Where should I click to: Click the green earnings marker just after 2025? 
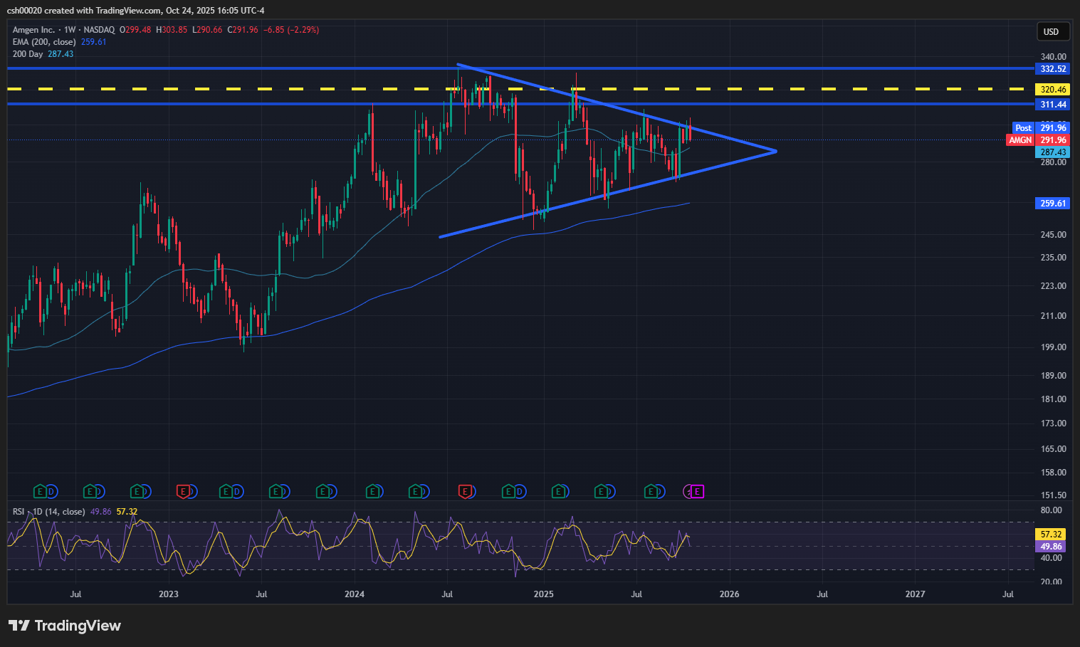(559, 491)
